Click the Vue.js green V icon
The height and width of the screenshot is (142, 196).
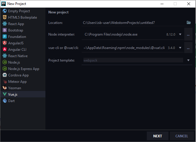(5, 94)
